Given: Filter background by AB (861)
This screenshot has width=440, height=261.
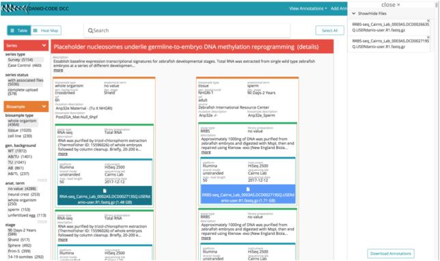Looking at the screenshot, I should point(16,168).
